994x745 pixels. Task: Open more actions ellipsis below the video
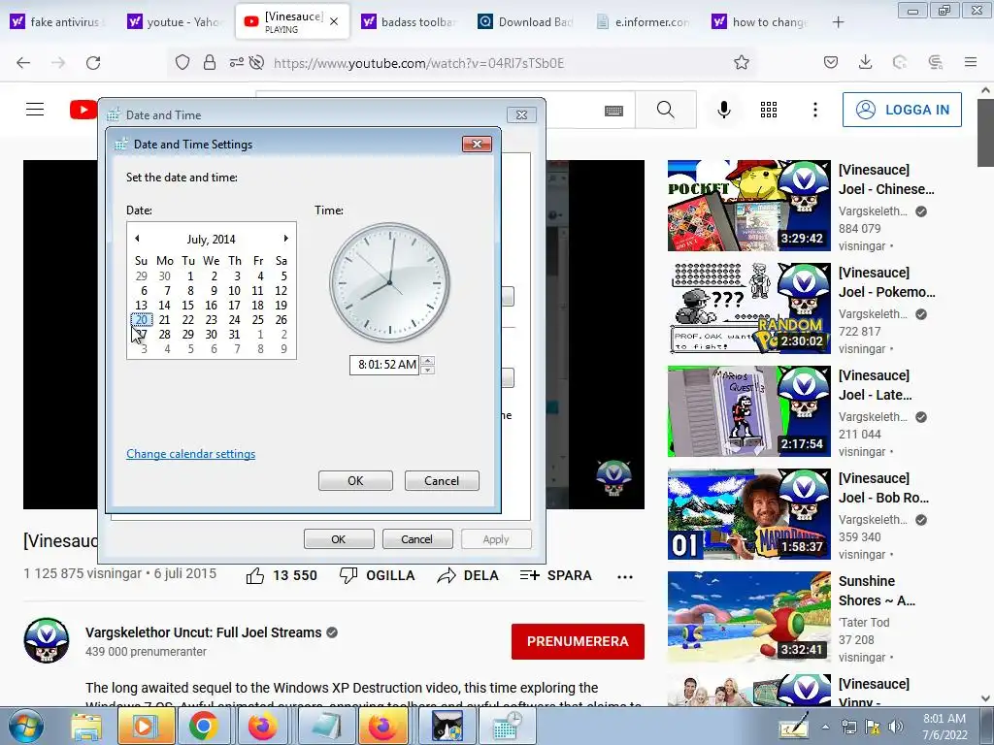(x=625, y=576)
